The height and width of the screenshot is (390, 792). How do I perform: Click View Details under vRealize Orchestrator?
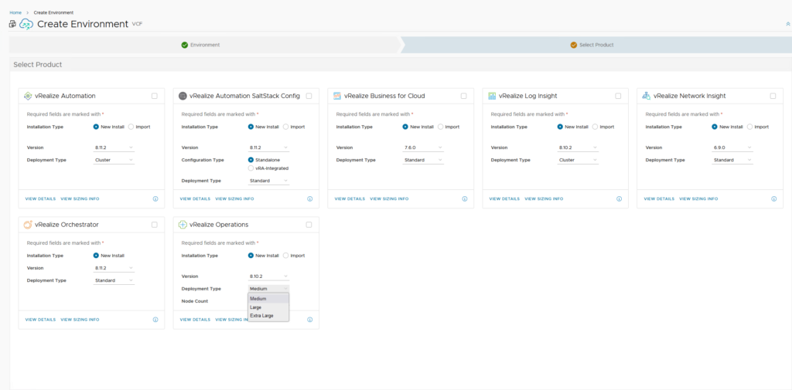[40, 319]
